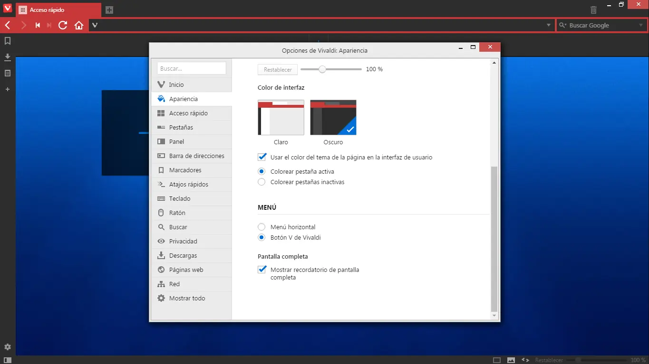
Task: Open the Notes side panel
Action: (x=8, y=73)
